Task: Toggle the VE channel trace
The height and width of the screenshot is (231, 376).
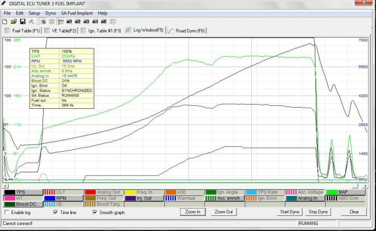Action: click(x=63, y=204)
